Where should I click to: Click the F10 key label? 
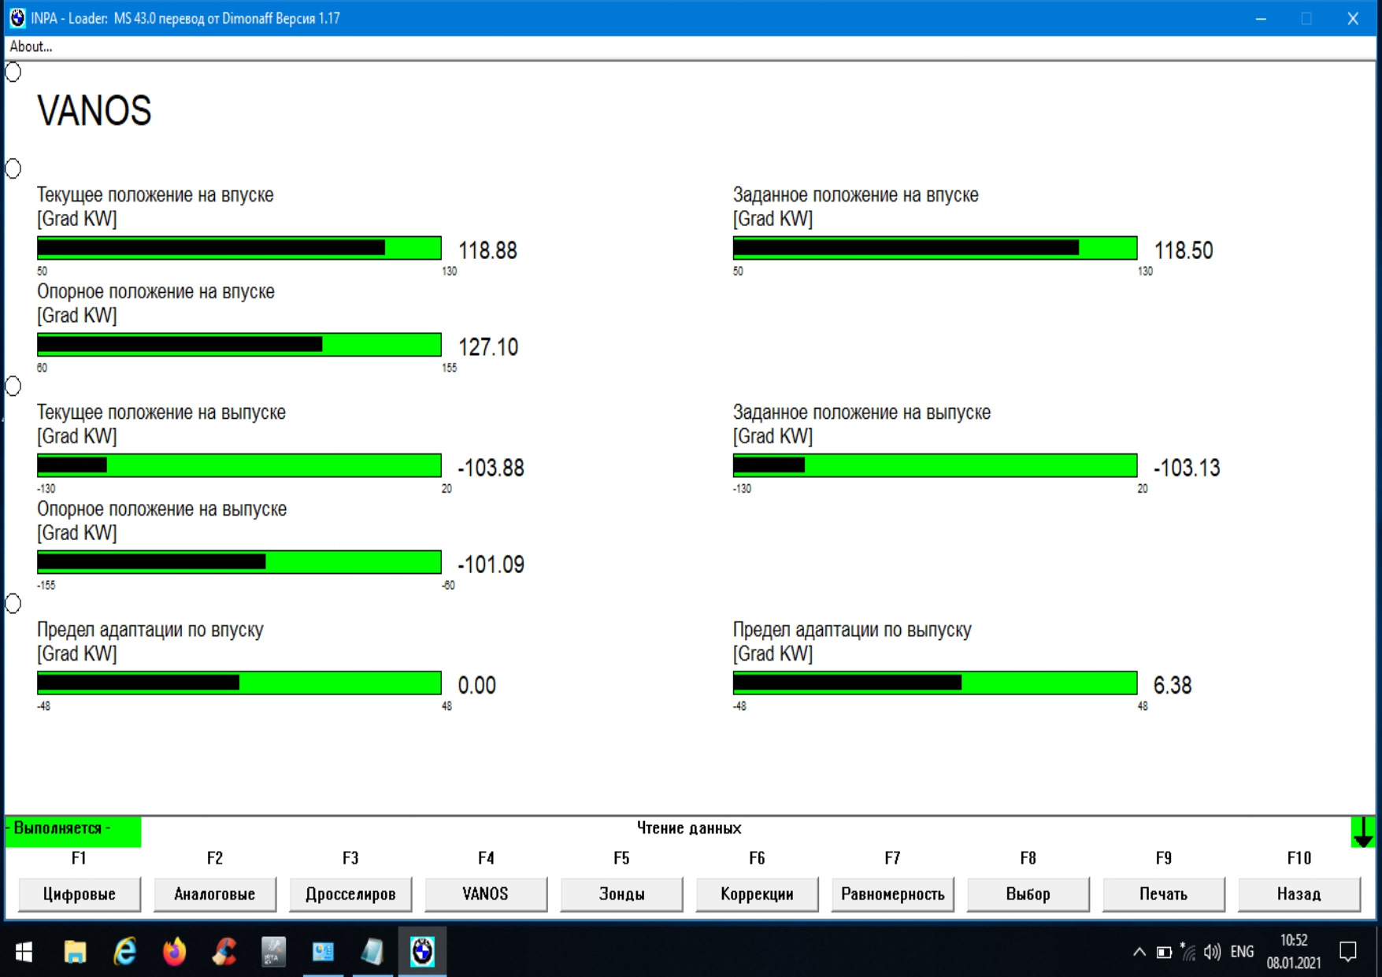tap(1299, 858)
